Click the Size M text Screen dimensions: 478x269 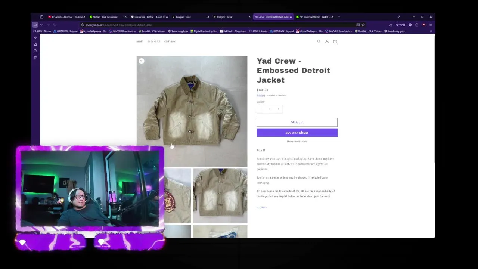coord(261,150)
